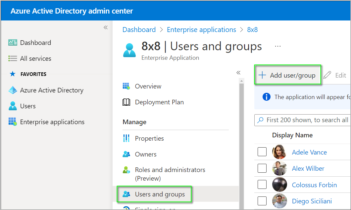Collapse the 8x8 application menu pane
The width and height of the screenshot is (351, 210).
[238, 73]
